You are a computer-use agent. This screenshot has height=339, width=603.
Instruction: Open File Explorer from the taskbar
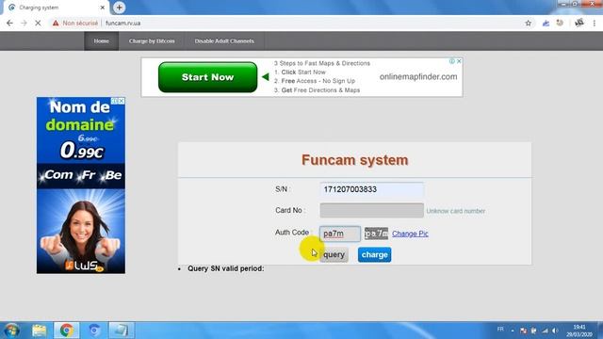pyautogui.click(x=39, y=331)
